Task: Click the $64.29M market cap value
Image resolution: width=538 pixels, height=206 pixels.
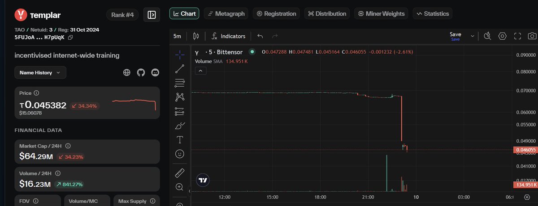Action: click(x=36, y=156)
